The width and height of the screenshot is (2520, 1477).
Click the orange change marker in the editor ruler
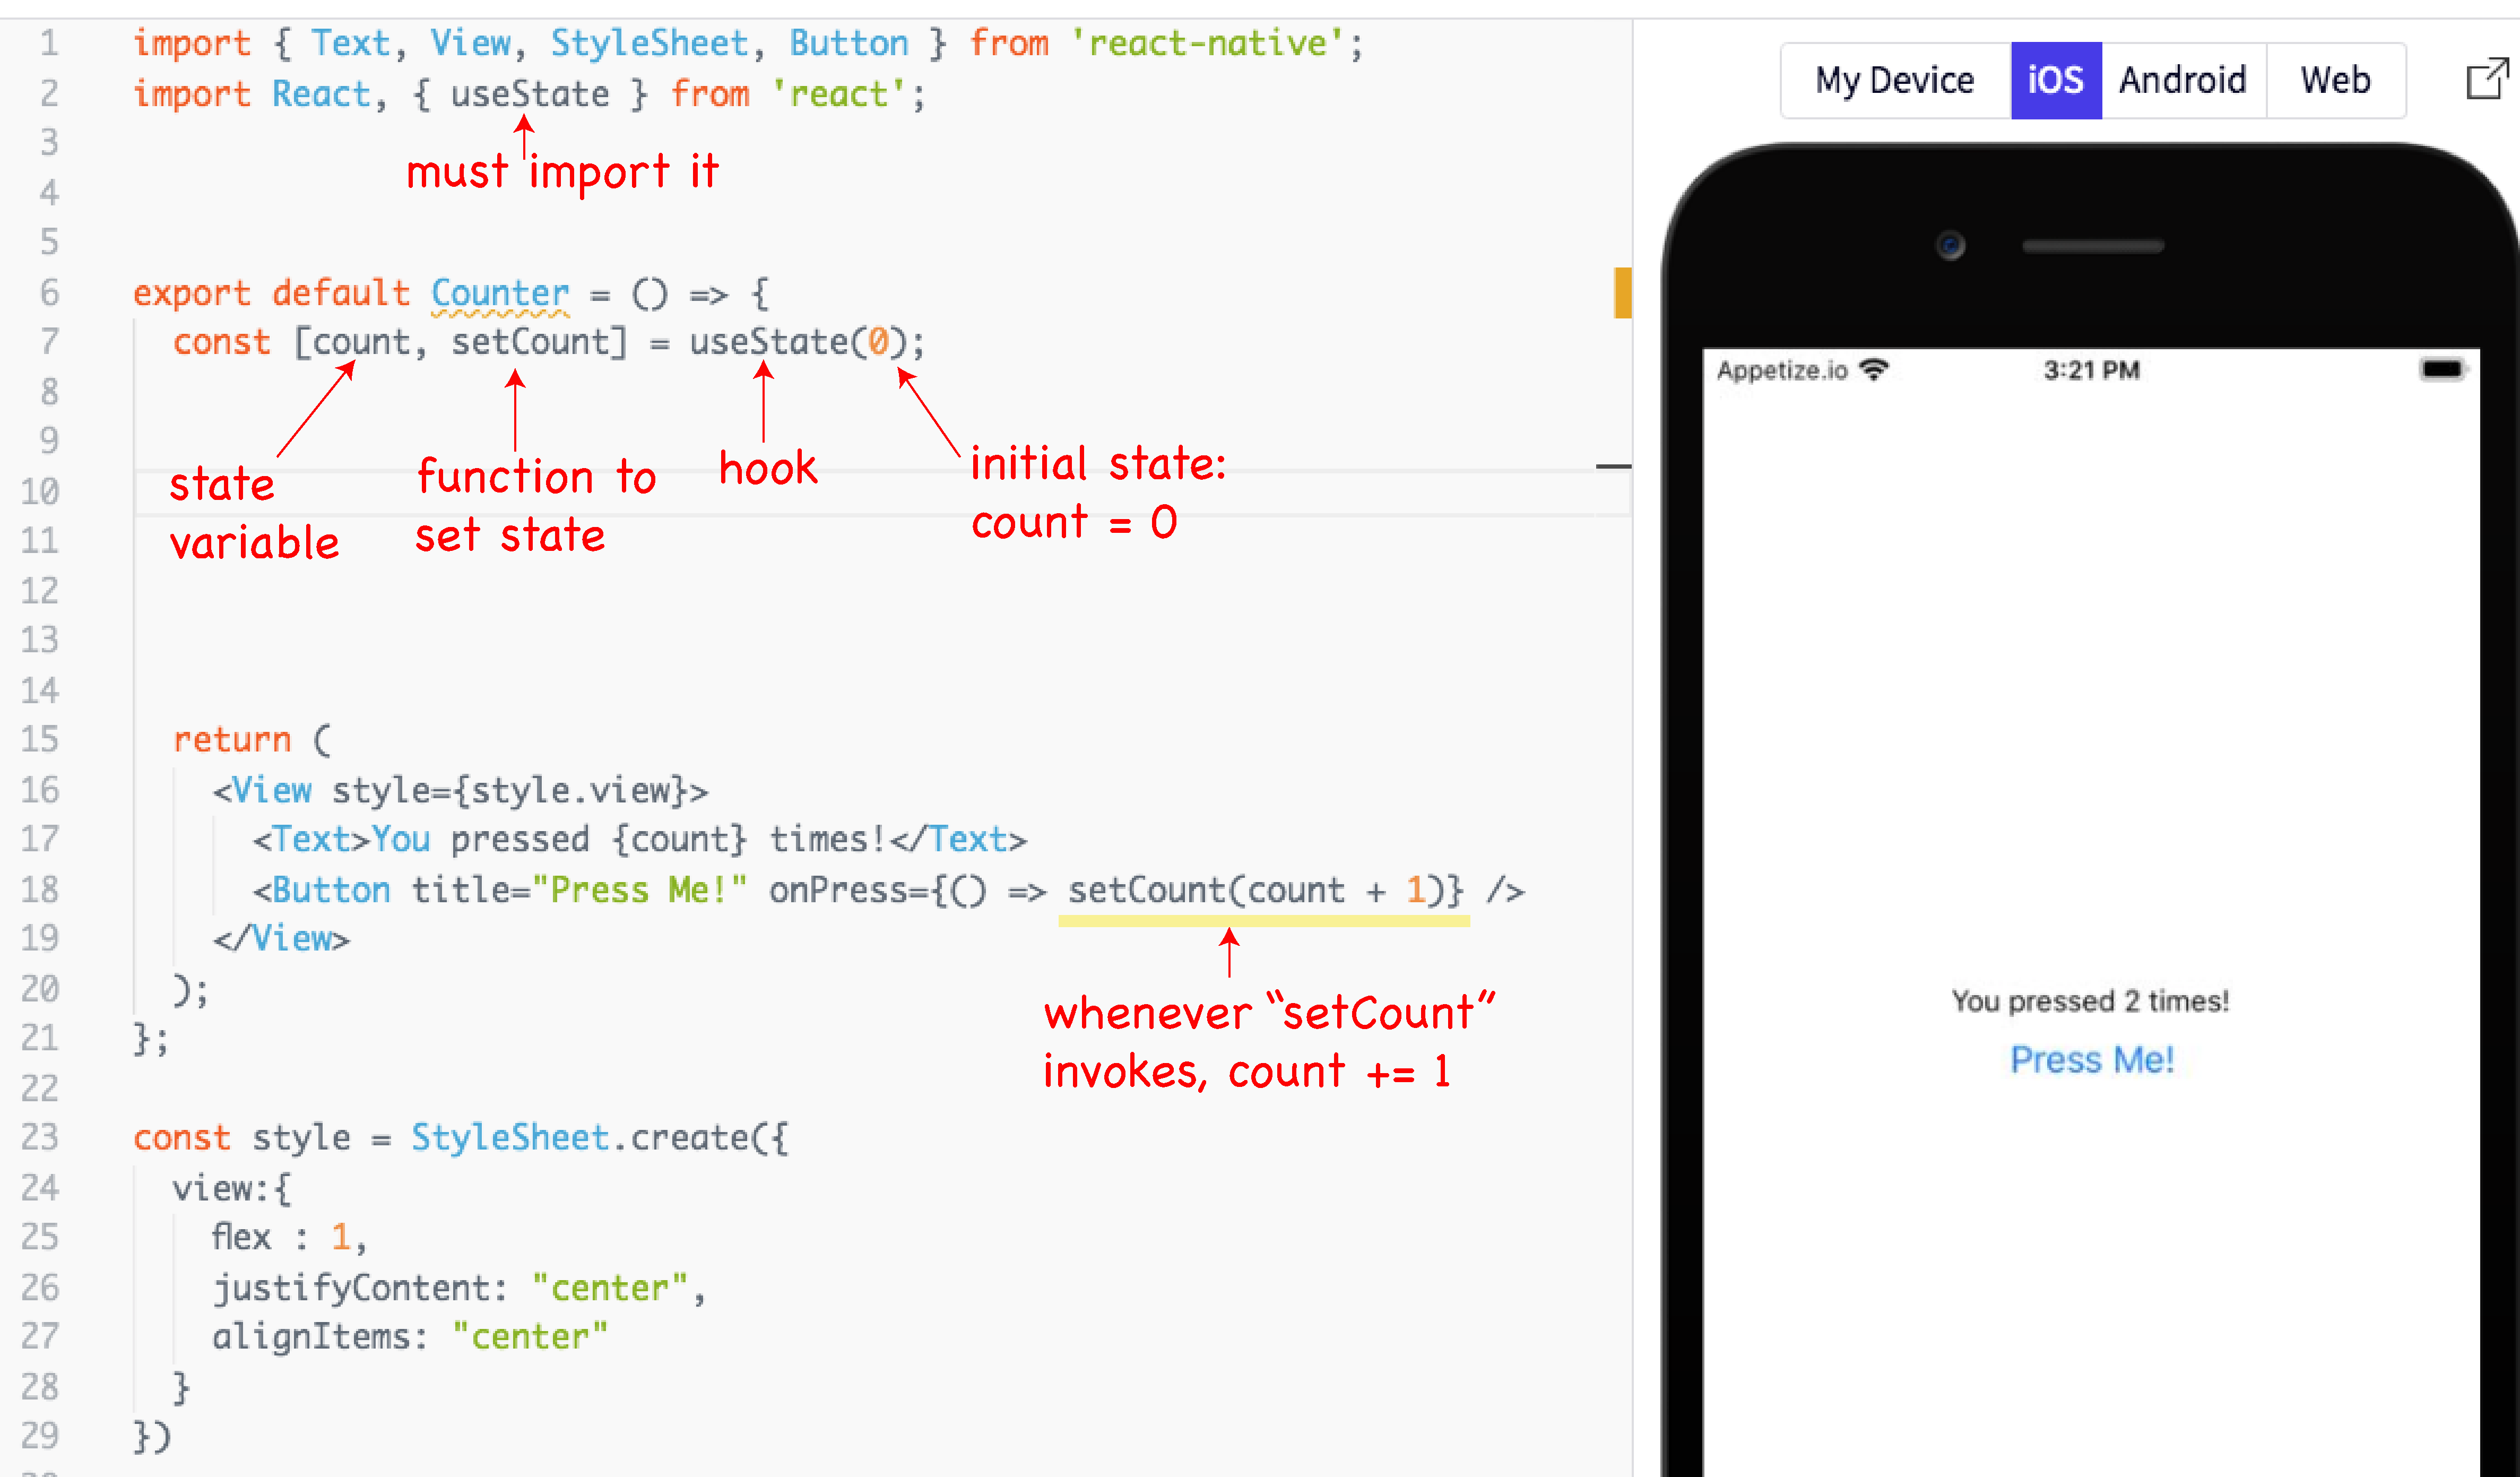[x=1622, y=292]
